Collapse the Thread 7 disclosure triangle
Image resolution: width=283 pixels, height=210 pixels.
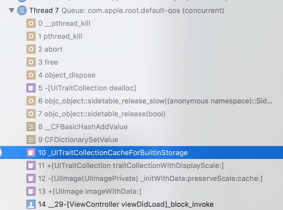click(12, 11)
